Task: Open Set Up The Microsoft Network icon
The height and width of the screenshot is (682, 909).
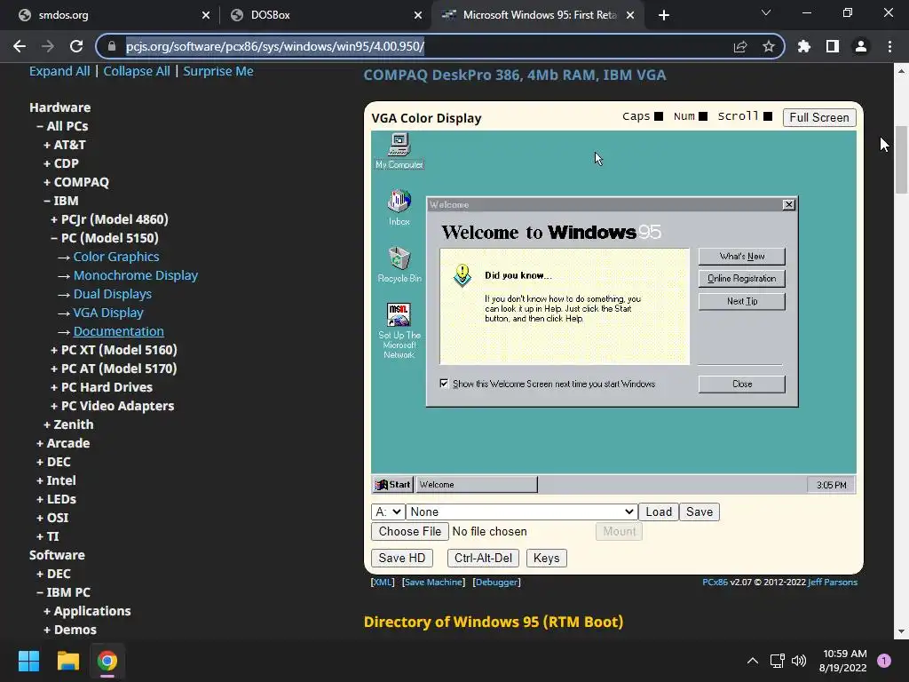Action: tap(399, 330)
